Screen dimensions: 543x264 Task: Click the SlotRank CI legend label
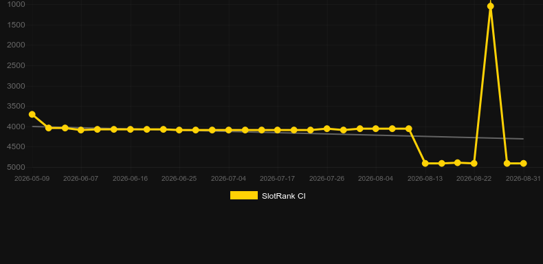pyautogui.click(x=284, y=196)
